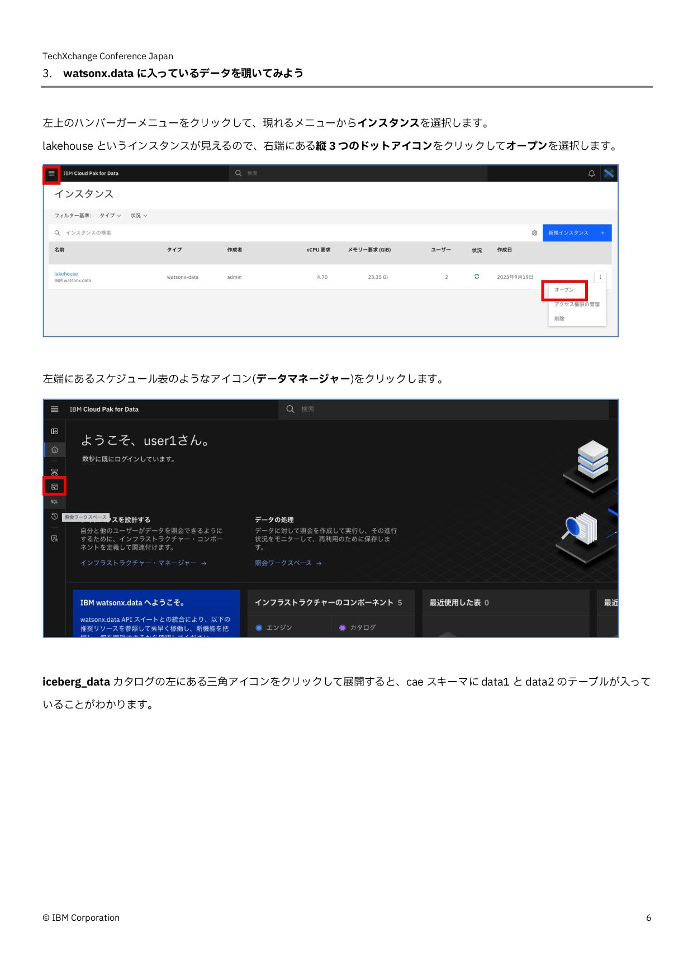693x980 pixels.
Task: Click notification bell icon in Instances header
Action: (591, 174)
